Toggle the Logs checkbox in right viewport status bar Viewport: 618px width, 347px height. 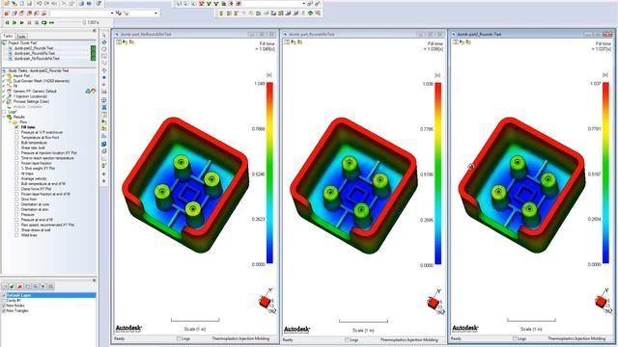[515, 338]
